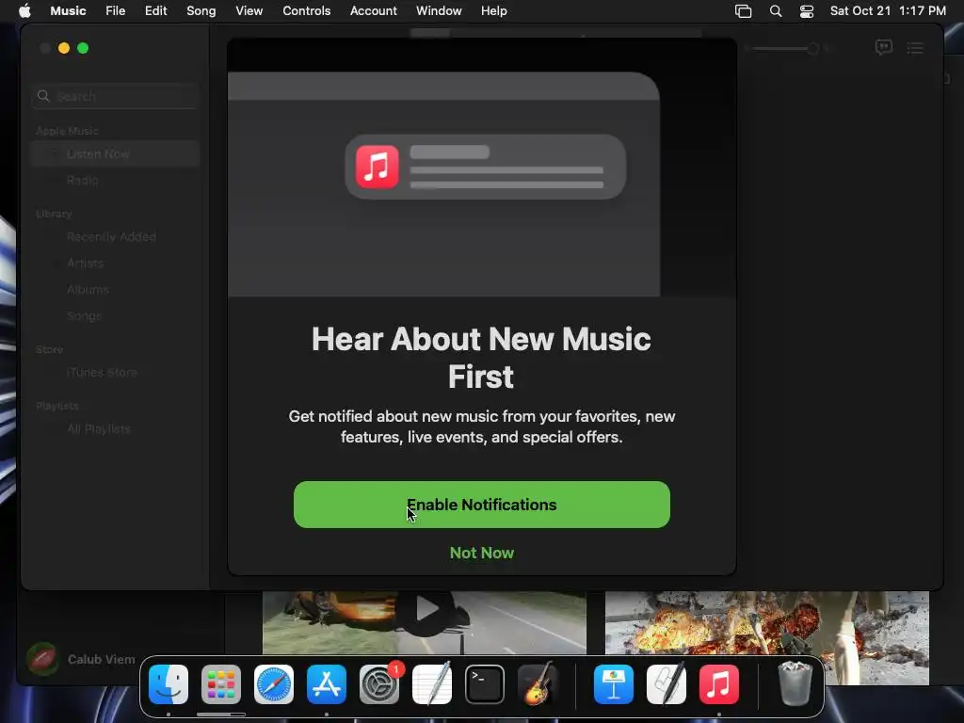Open the Account menu
Image resolution: width=964 pixels, height=723 pixels.
coord(373,10)
